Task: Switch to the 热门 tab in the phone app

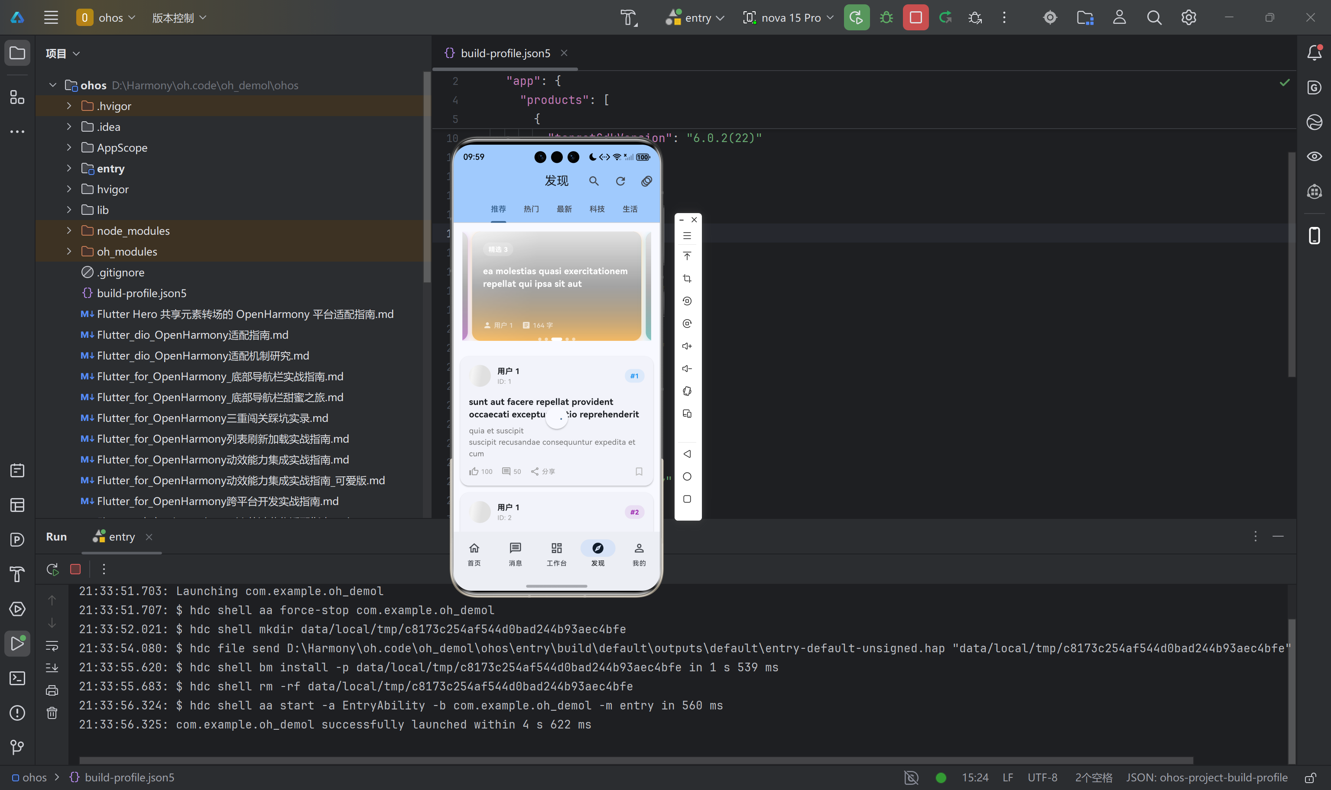Action: click(531, 209)
